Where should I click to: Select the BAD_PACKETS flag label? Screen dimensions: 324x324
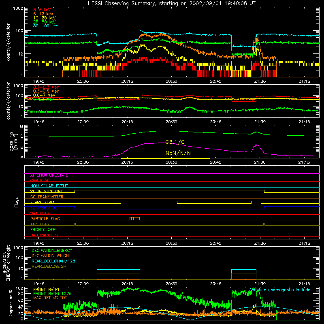[44, 235]
